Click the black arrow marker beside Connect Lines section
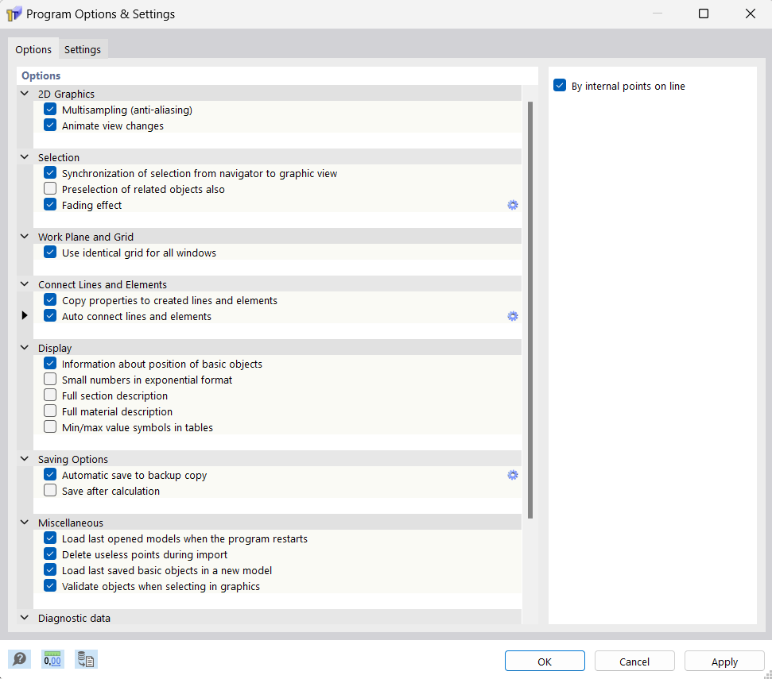The image size is (772, 679). tap(24, 315)
